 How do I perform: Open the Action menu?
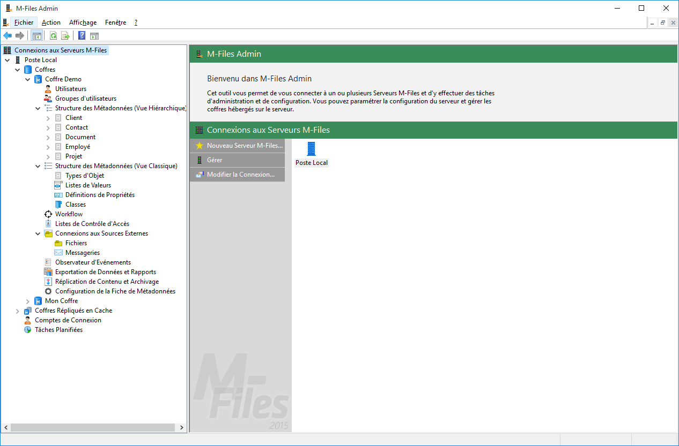click(x=51, y=22)
